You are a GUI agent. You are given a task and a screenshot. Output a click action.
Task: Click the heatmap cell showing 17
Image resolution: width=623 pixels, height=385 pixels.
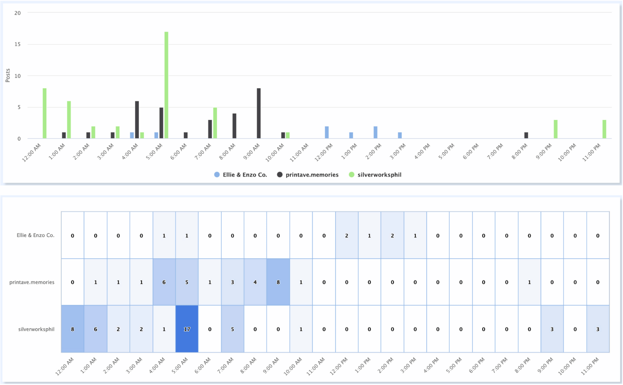coord(187,329)
